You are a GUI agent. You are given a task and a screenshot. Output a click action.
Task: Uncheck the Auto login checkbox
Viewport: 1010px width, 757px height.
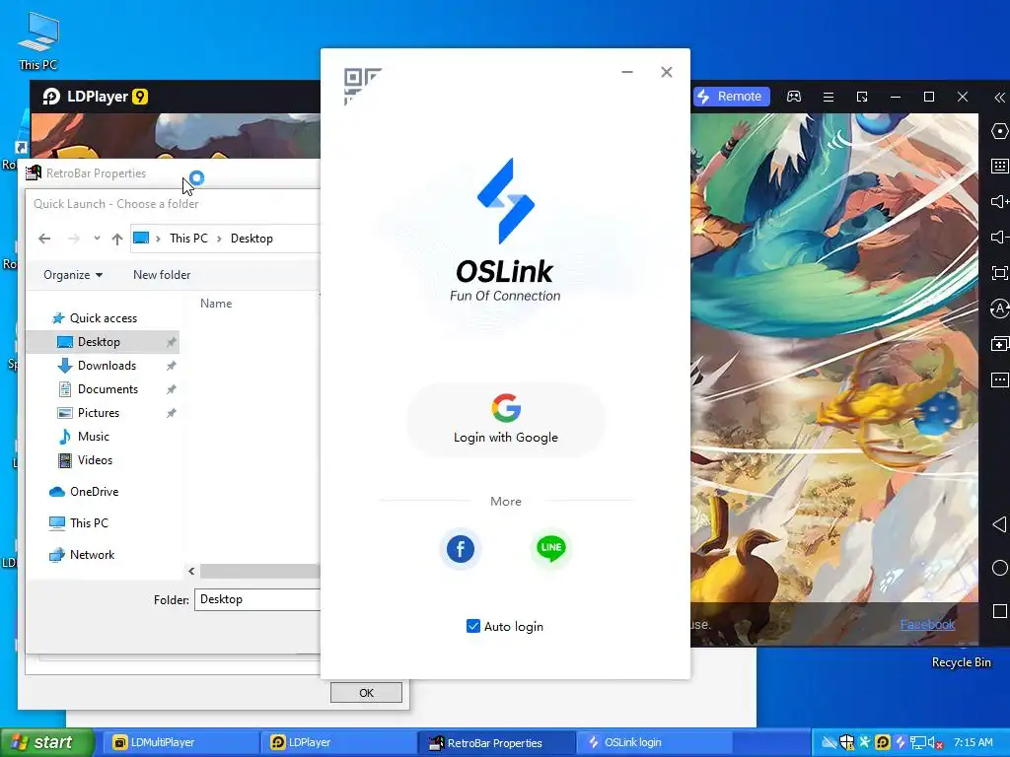pyautogui.click(x=472, y=626)
